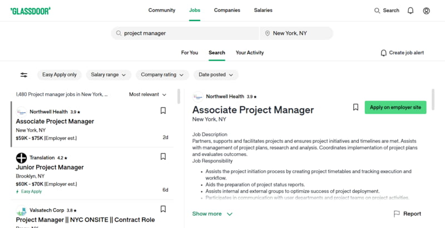The image size is (445, 228).
Task: Open the Community nav item
Action: (162, 11)
